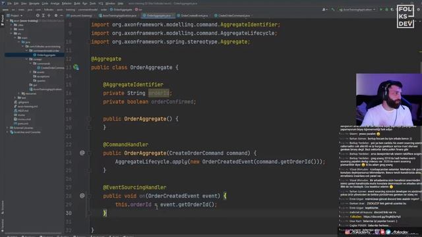Select the queries folder in tree

(x=40, y=81)
